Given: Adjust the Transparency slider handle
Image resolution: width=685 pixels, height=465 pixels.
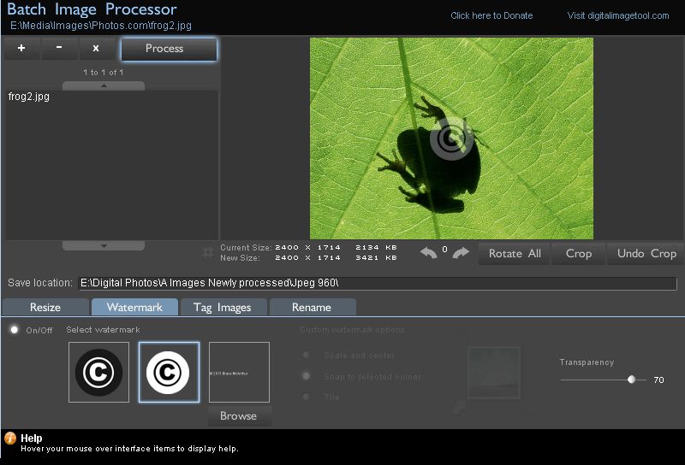Looking at the screenshot, I should tap(631, 380).
